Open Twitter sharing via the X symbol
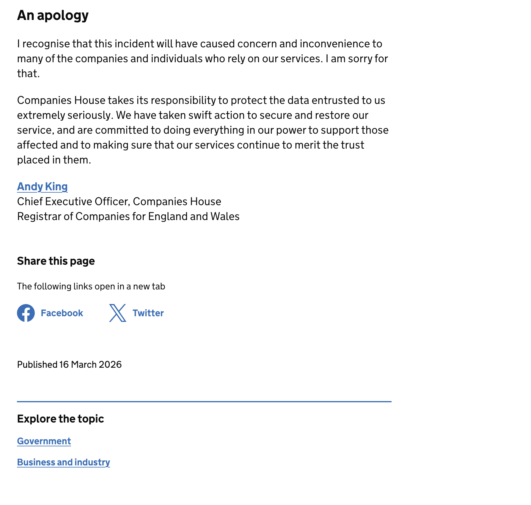 117,313
